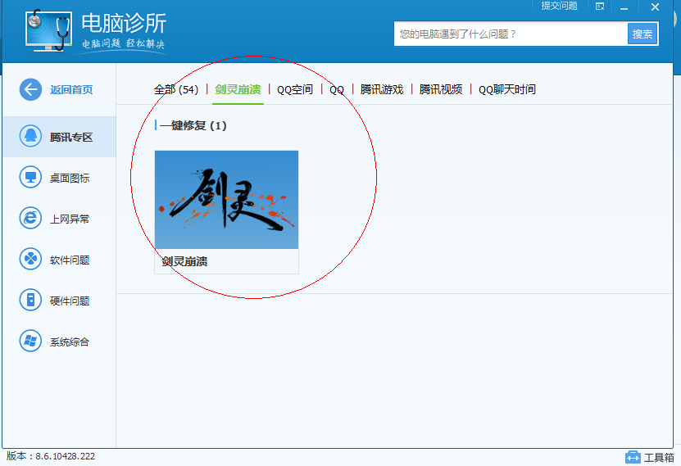681x466 pixels.
Task: Switch to the 全部 (54) tab
Action: pyautogui.click(x=176, y=89)
